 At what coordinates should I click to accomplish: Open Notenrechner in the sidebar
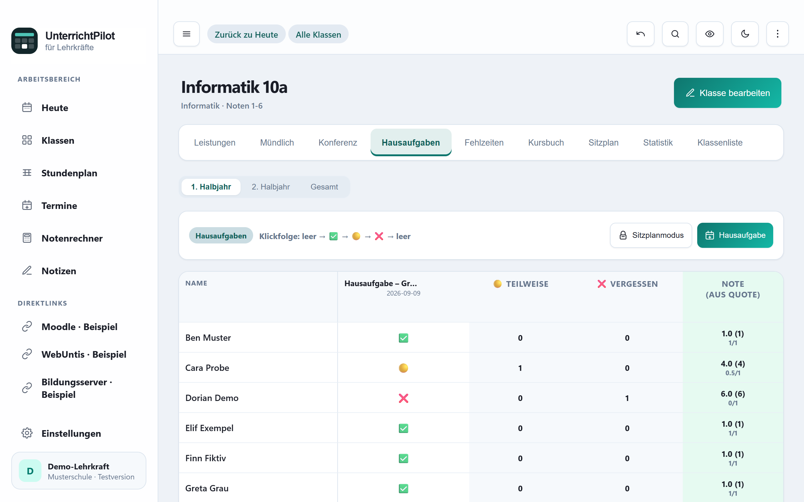click(72, 238)
